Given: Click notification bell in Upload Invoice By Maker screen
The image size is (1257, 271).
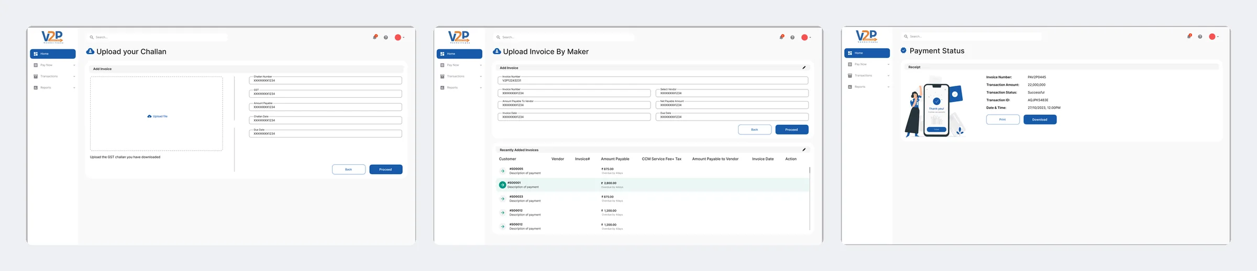Looking at the screenshot, I should tap(781, 37).
